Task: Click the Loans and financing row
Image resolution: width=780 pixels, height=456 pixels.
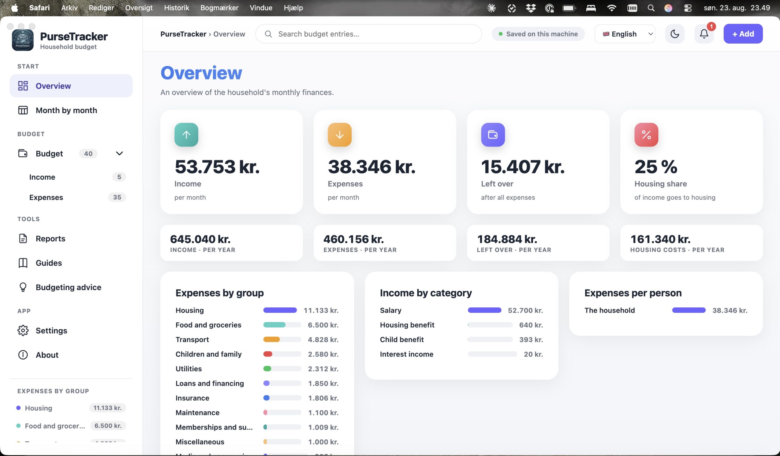Action: point(257,383)
